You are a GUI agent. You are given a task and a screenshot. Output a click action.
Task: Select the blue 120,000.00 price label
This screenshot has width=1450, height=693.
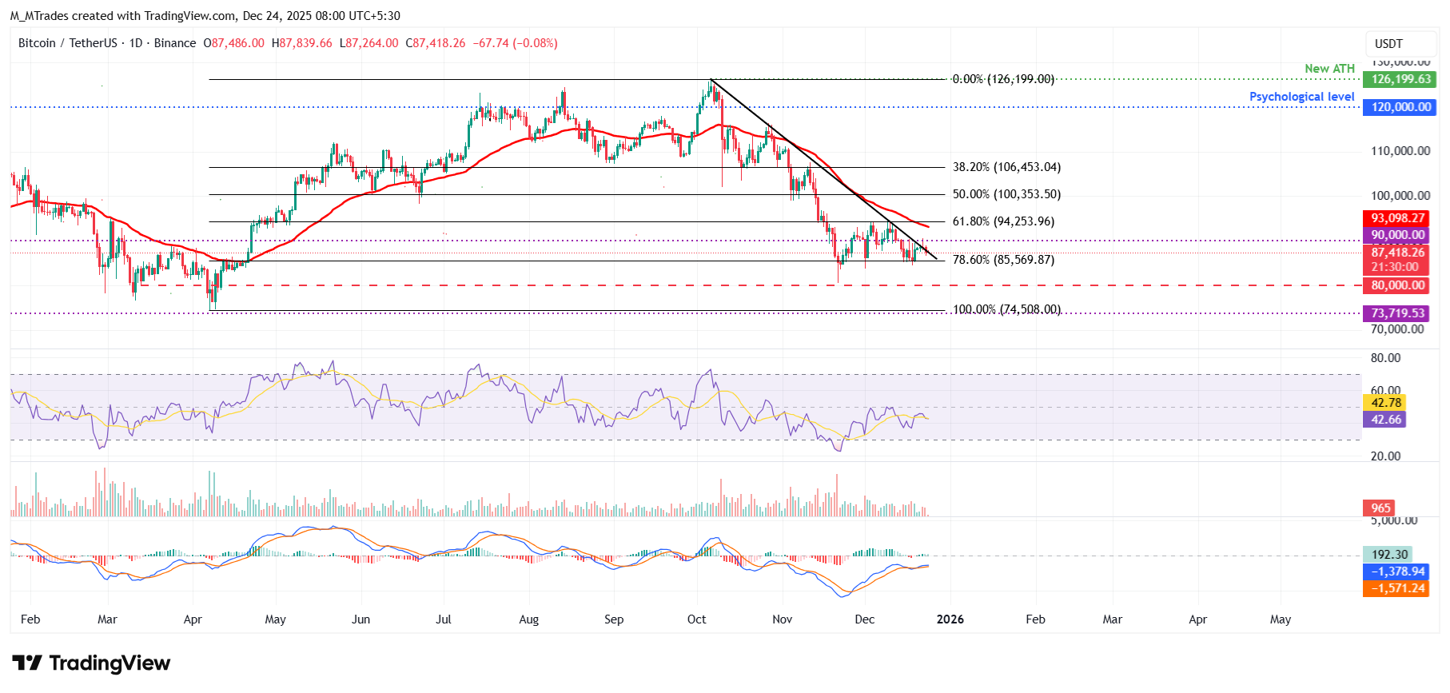coord(1400,107)
